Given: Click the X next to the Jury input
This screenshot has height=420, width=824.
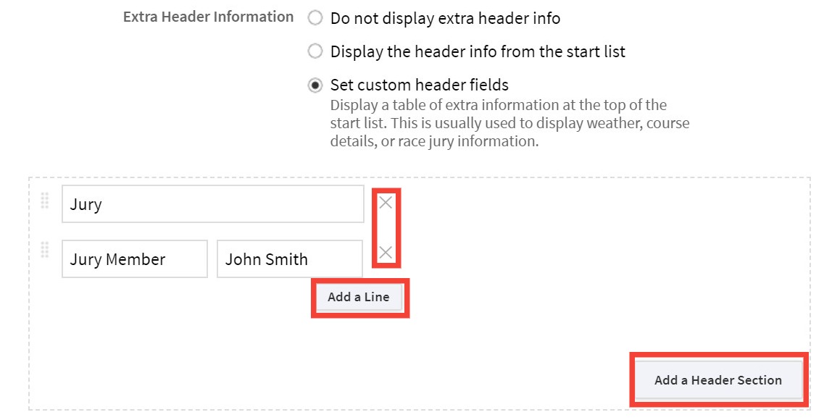Looking at the screenshot, I should tap(385, 203).
